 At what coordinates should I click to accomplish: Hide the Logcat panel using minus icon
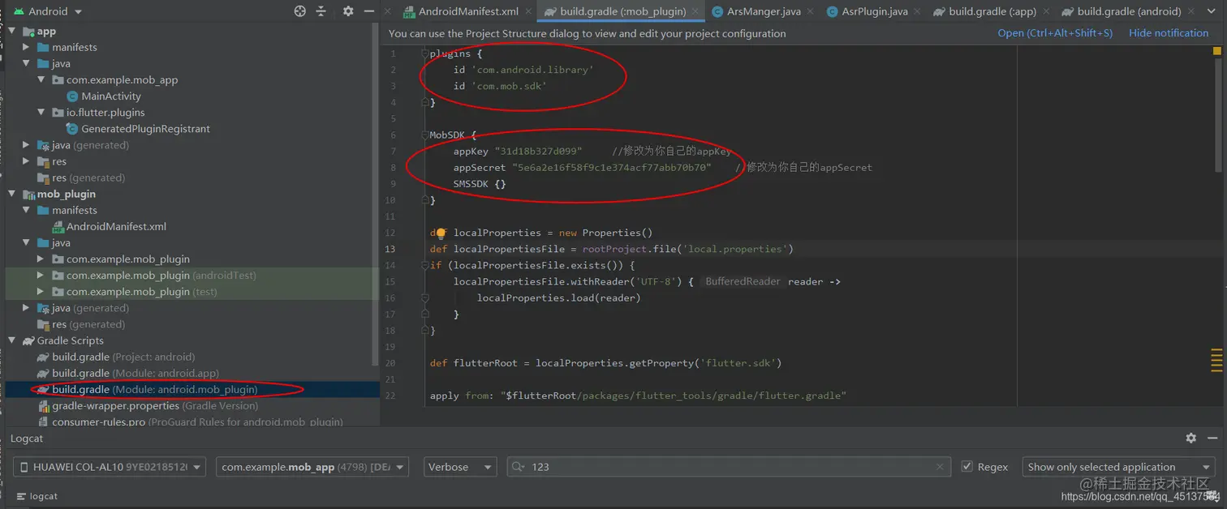pyautogui.click(x=1212, y=438)
